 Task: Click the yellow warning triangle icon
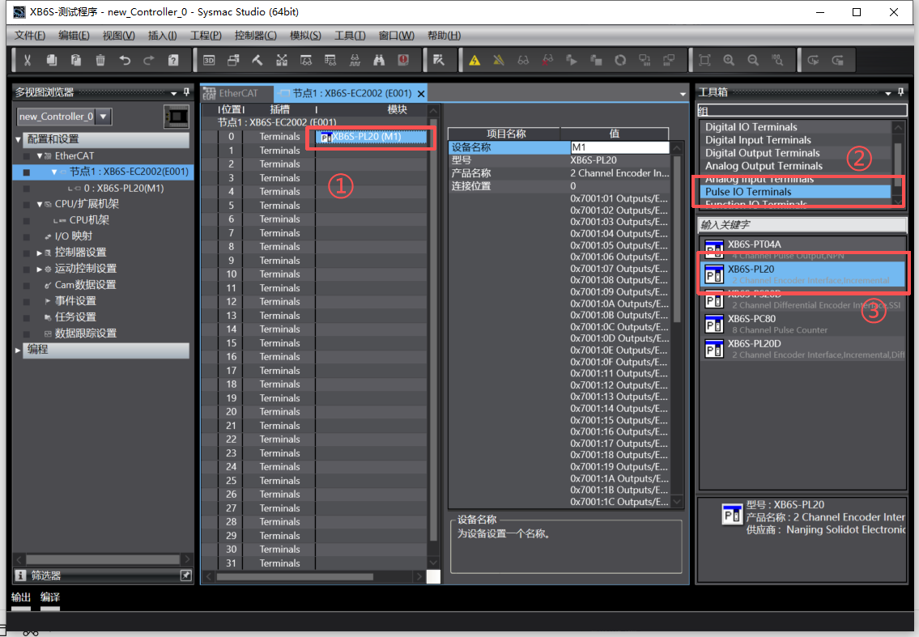click(474, 60)
